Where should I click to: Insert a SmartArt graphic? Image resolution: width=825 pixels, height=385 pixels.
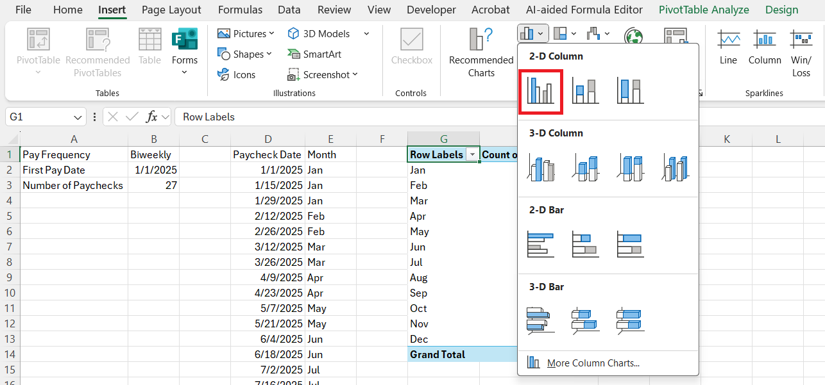click(314, 54)
